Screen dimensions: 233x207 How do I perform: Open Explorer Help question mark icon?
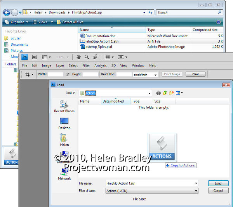point(218,22)
